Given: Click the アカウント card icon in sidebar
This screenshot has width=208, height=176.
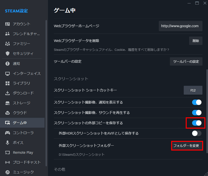Looking at the screenshot, I should (7, 24).
